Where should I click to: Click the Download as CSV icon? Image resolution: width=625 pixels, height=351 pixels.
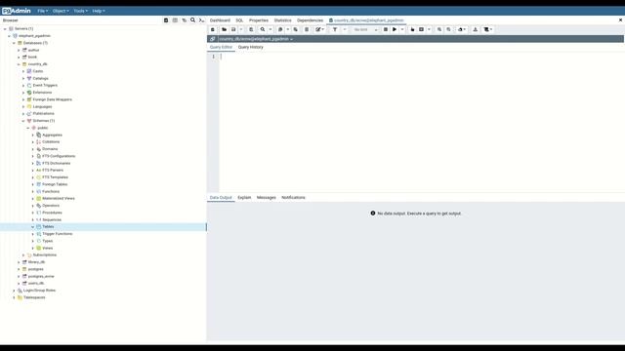pyautogui.click(x=476, y=29)
